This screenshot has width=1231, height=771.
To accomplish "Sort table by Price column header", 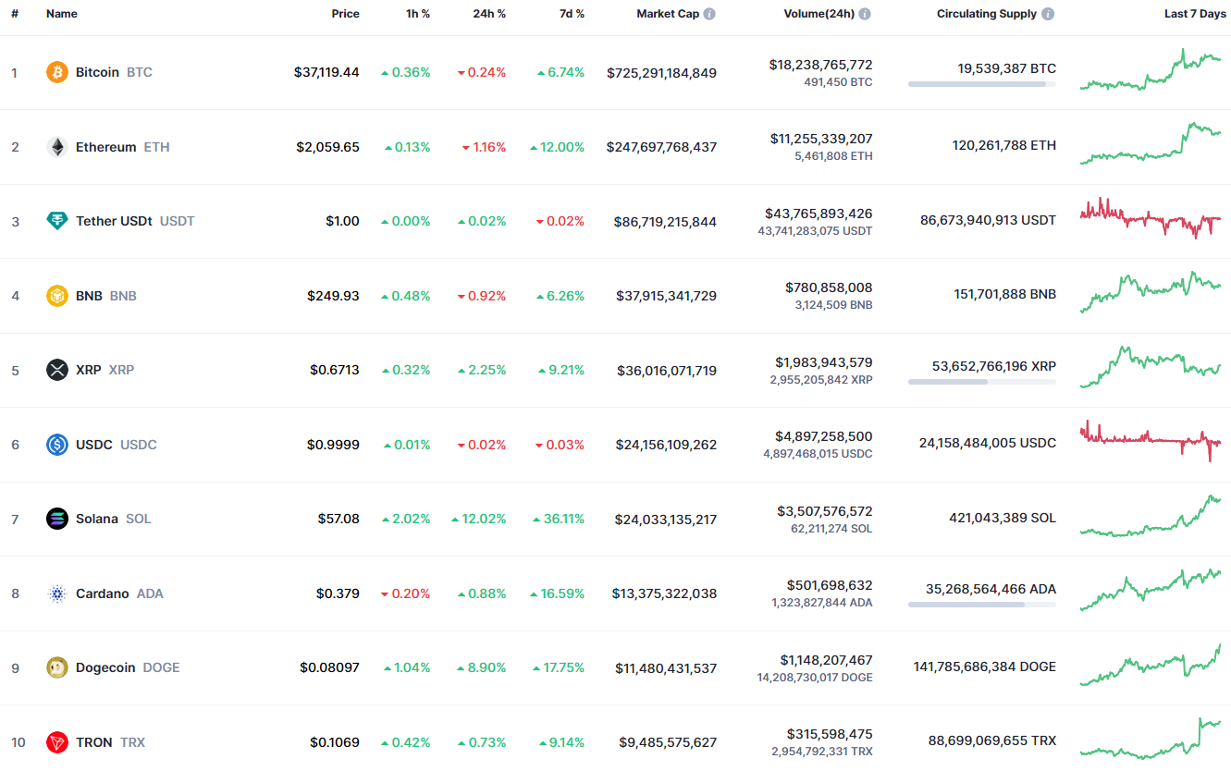I will pos(345,14).
